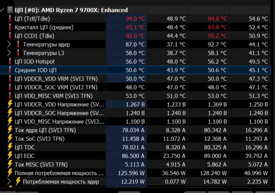Select the ЦП (Tctl/Tdie) sensor label
The image size is (275, 193).
click(32, 19)
